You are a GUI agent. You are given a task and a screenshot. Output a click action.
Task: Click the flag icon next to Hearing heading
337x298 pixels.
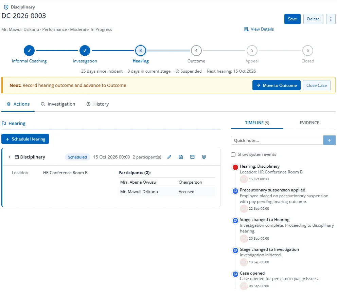[4, 124]
